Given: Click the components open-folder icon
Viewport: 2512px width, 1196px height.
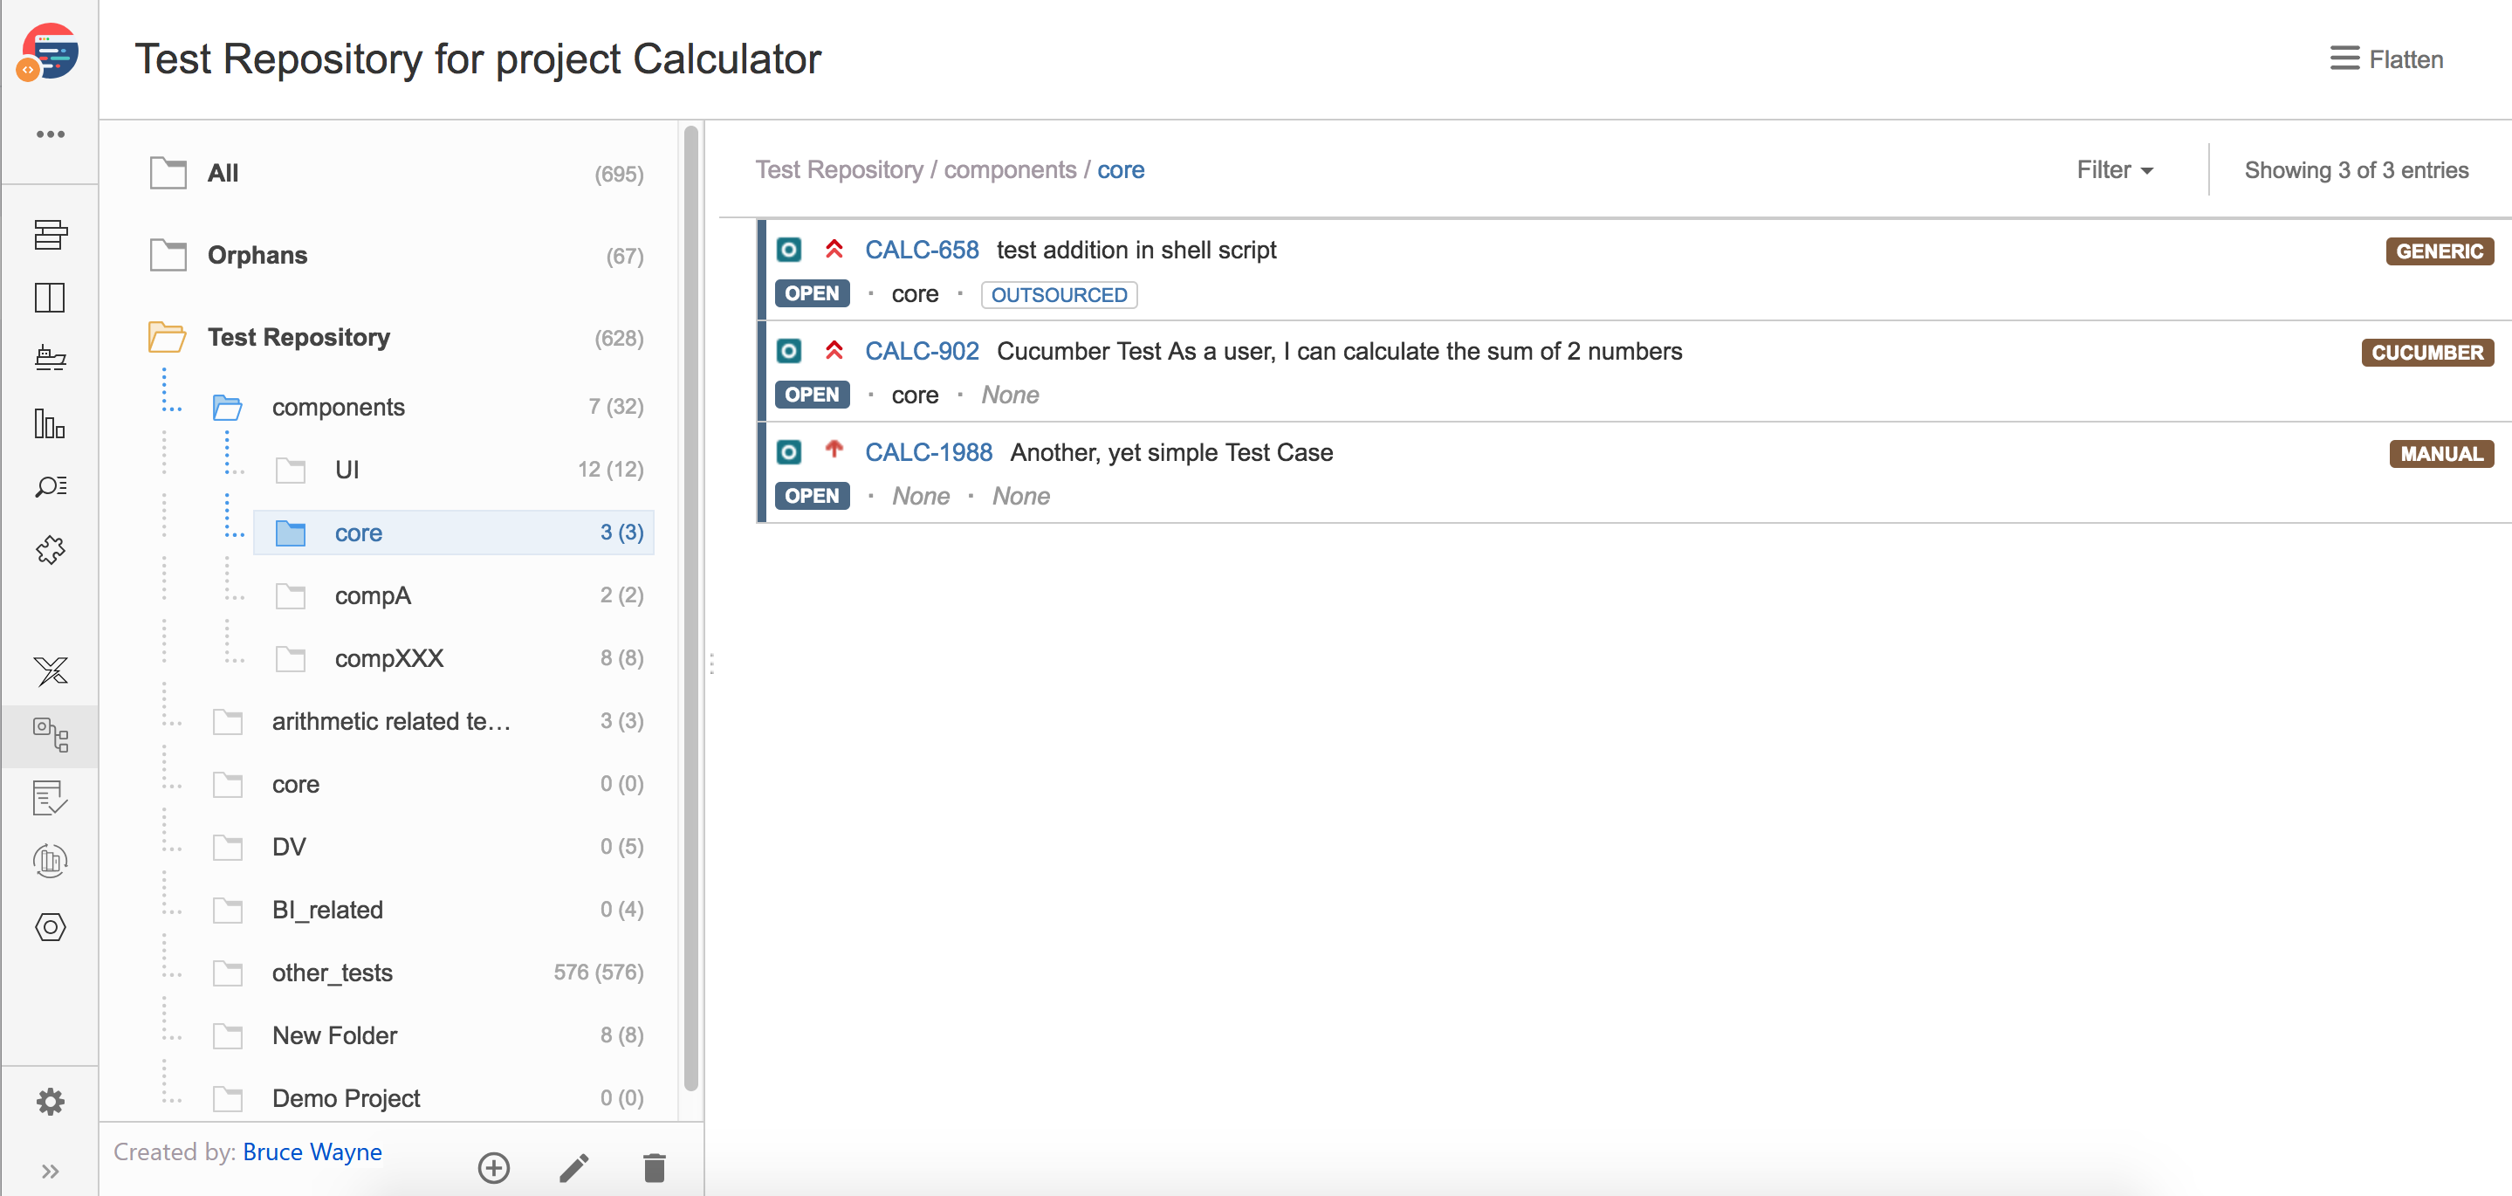Looking at the screenshot, I should pos(227,407).
